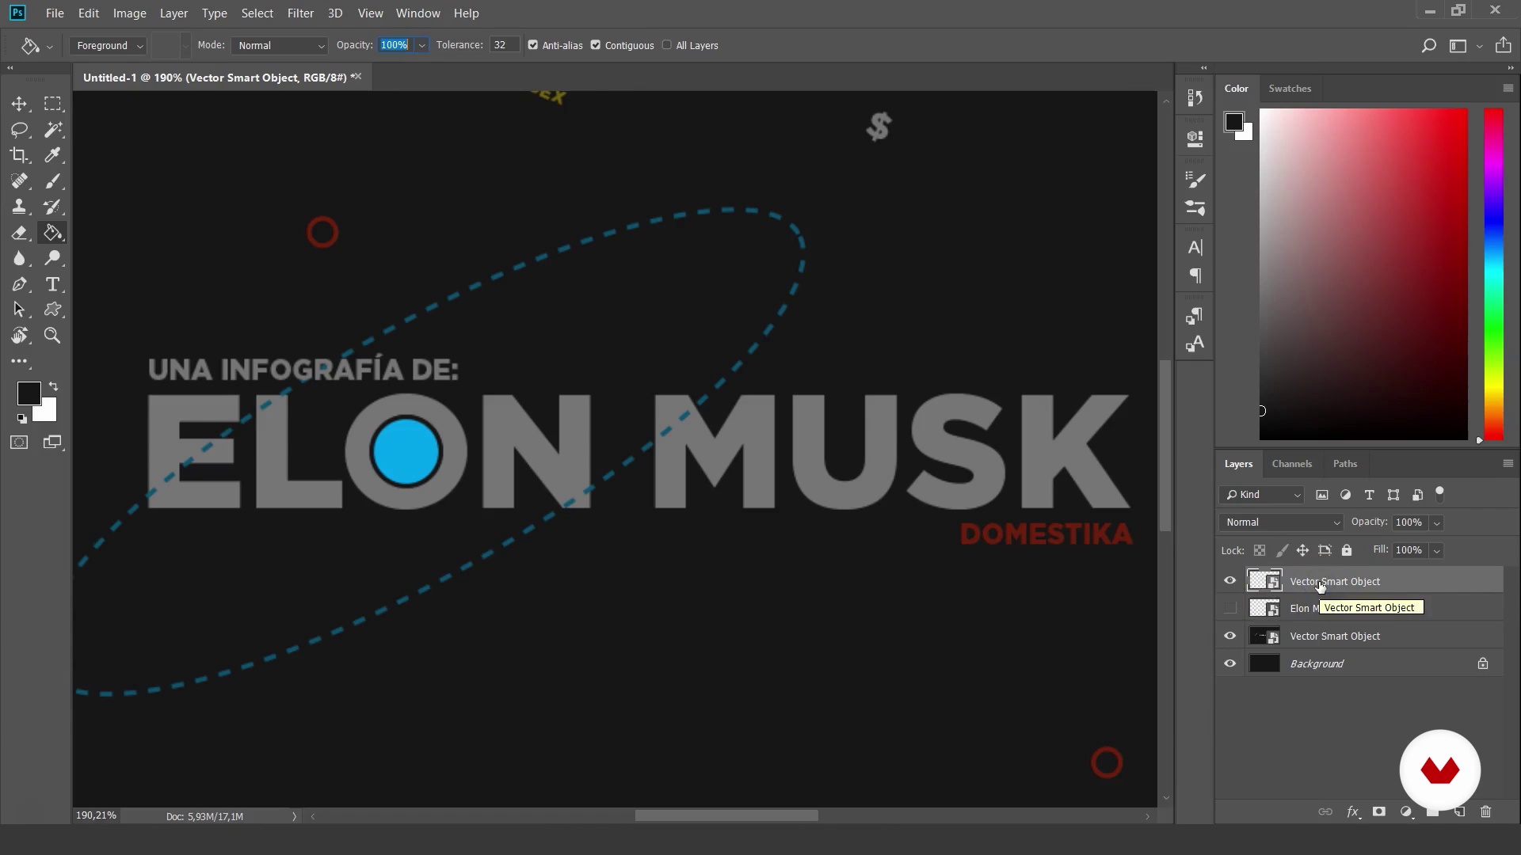The width and height of the screenshot is (1521, 855).
Task: Add layer mask icon
Action: click(x=1379, y=811)
